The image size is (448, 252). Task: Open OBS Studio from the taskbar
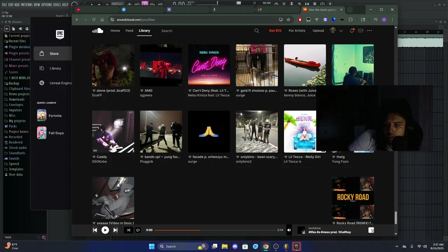point(276,246)
